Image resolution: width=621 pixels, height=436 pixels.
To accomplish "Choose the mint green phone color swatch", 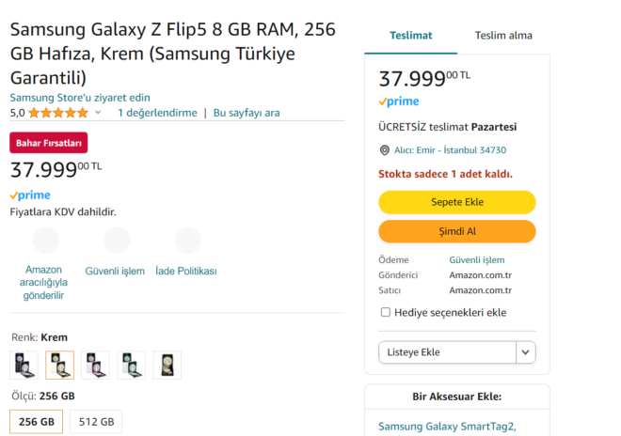I will point(132,365).
